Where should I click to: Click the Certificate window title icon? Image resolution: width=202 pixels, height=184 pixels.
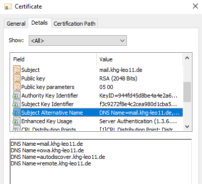click(x=8, y=7)
